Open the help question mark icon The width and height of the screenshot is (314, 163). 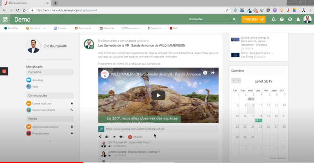tap(282, 19)
